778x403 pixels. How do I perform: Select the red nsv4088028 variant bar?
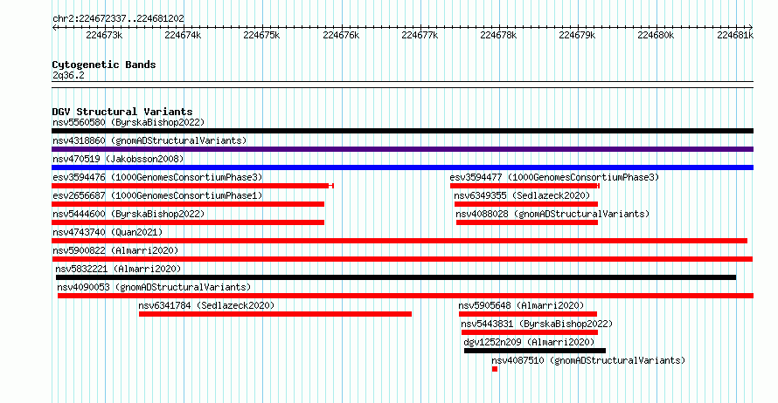527,222
